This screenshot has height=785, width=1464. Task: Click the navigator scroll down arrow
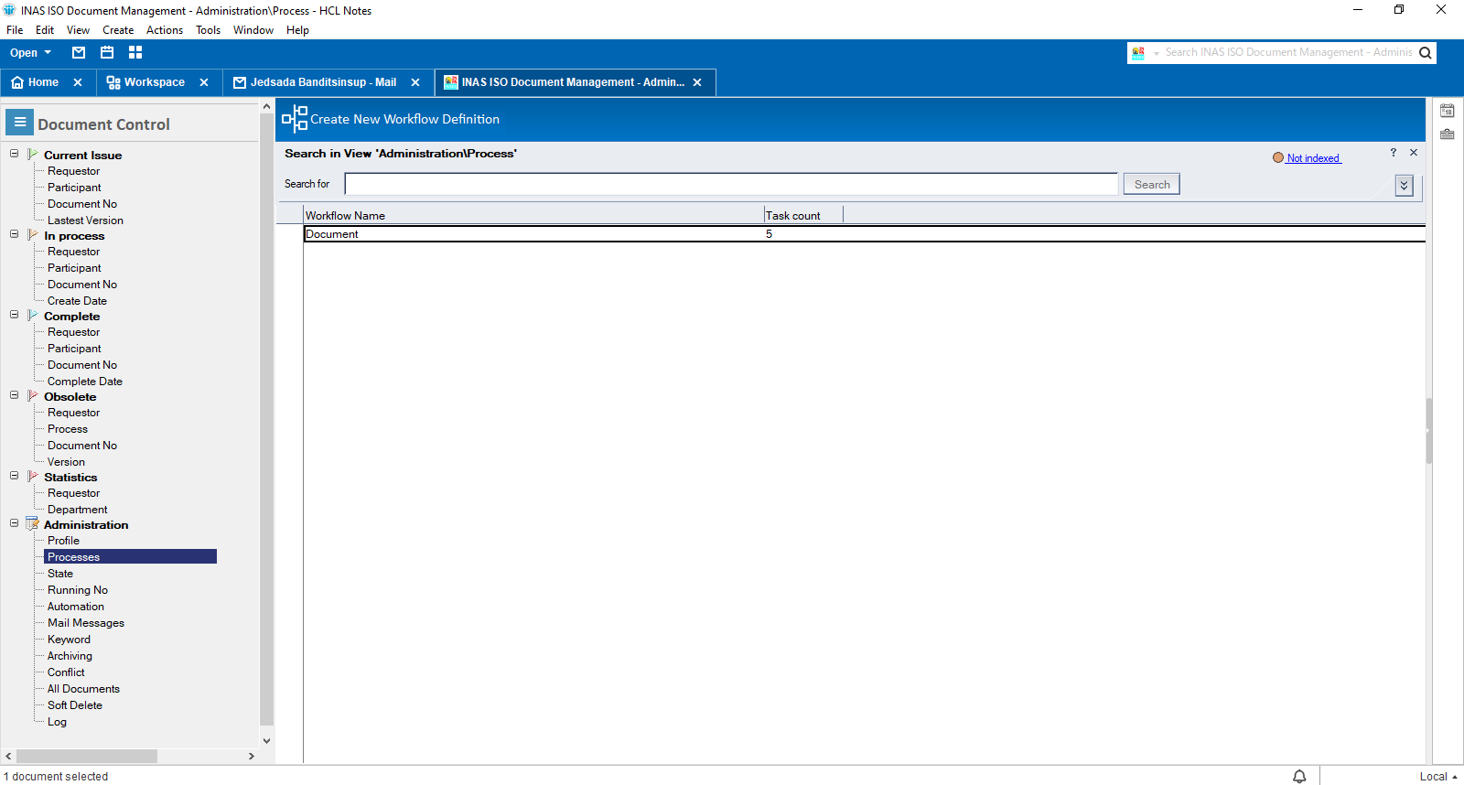[266, 741]
